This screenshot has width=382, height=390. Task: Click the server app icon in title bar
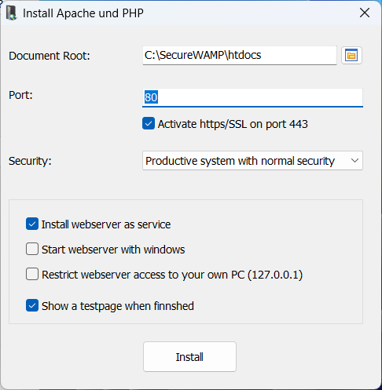pyautogui.click(x=11, y=13)
